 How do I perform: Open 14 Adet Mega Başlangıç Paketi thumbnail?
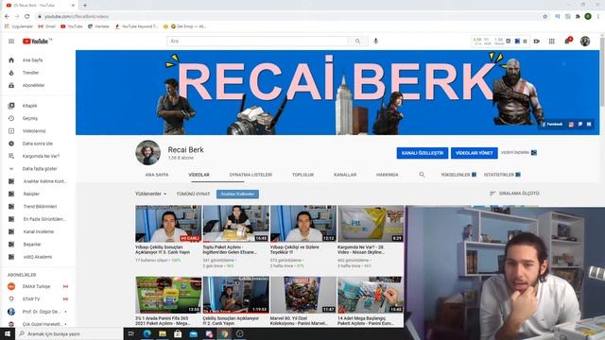pyautogui.click(x=371, y=295)
